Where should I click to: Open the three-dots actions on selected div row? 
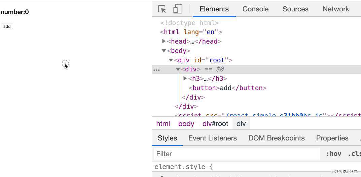156,70
